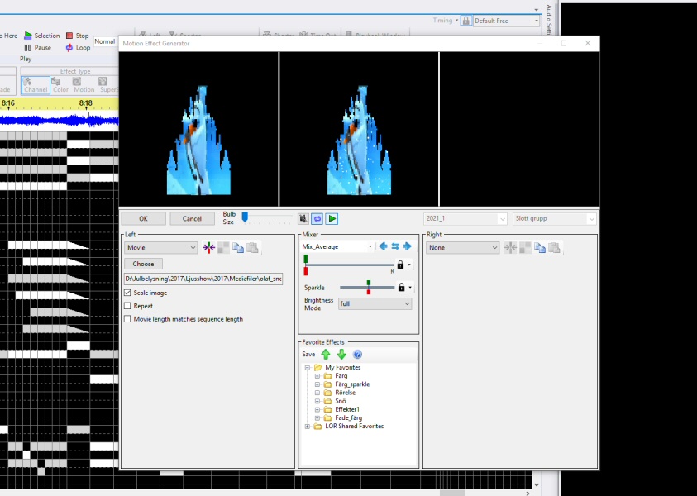Click Save in Favorite Effects
The height and width of the screenshot is (496, 697).
(308, 354)
